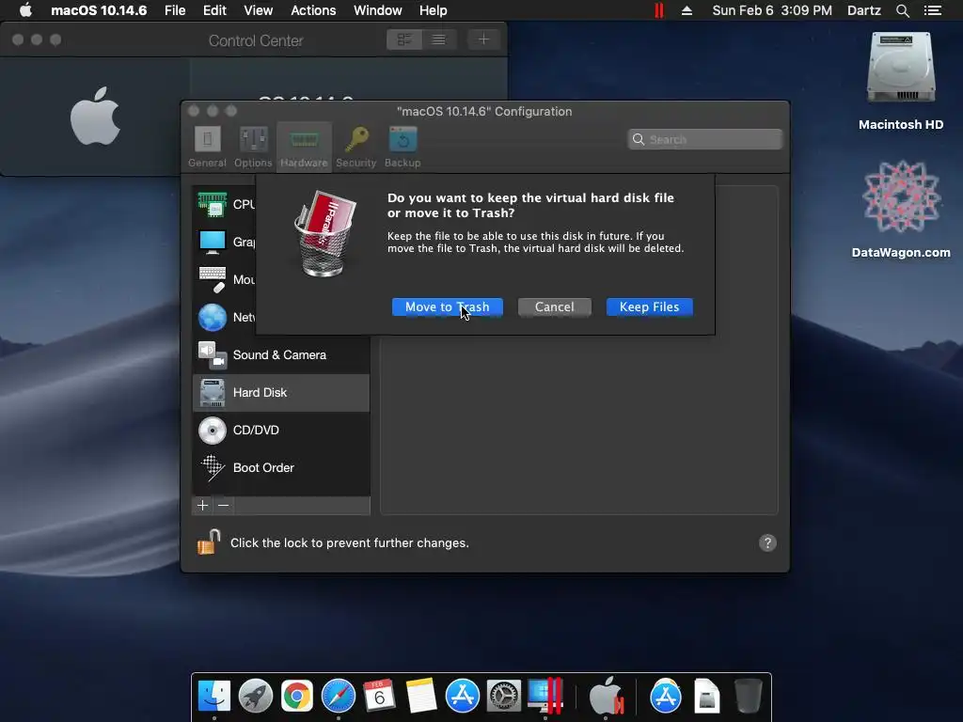The image size is (963, 722).
Task: Click the configuration Search field
Action: click(704, 139)
